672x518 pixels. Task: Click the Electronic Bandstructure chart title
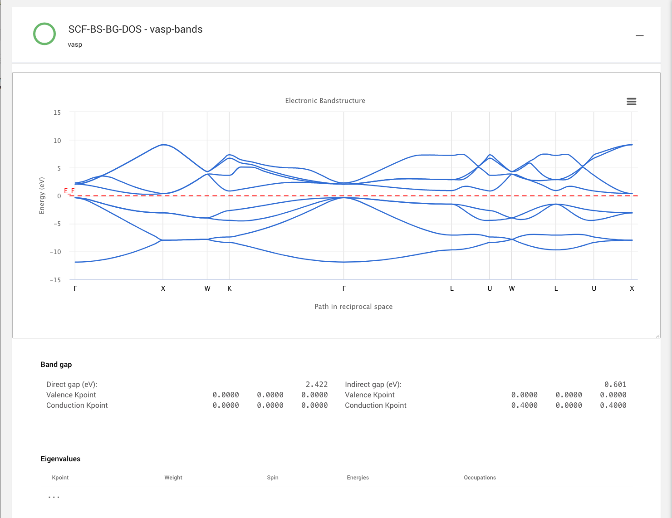click(325, 101)
